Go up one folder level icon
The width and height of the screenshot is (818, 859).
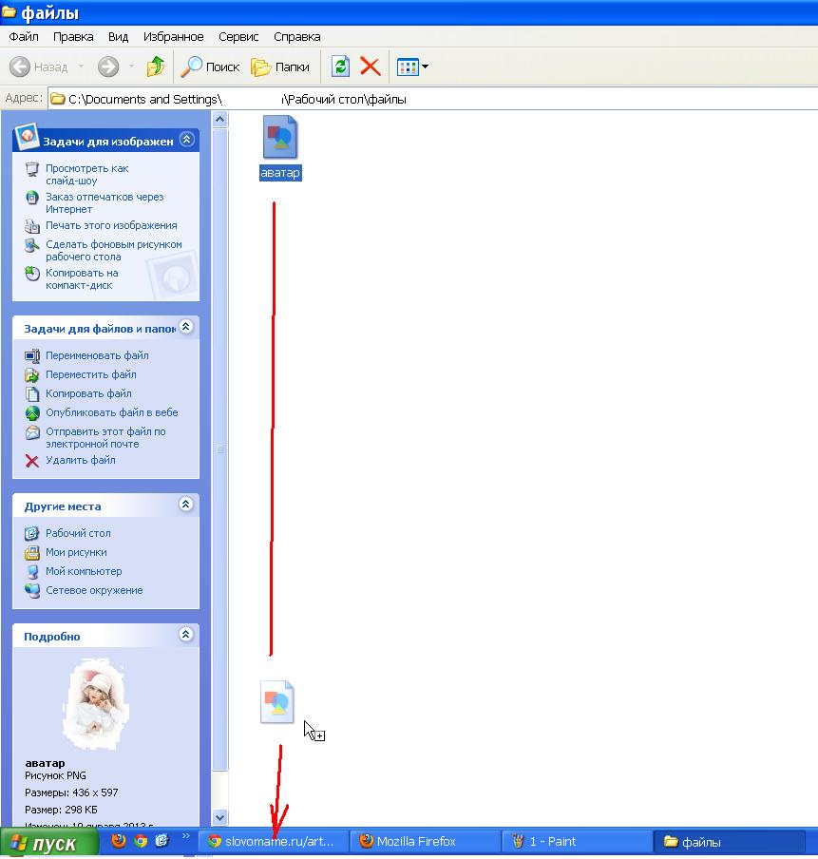point(156,67)
